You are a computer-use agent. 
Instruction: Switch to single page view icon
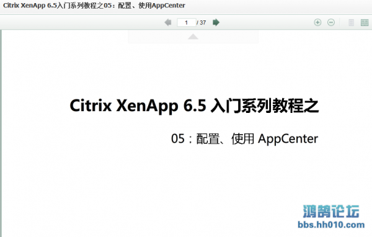[351, 22]
